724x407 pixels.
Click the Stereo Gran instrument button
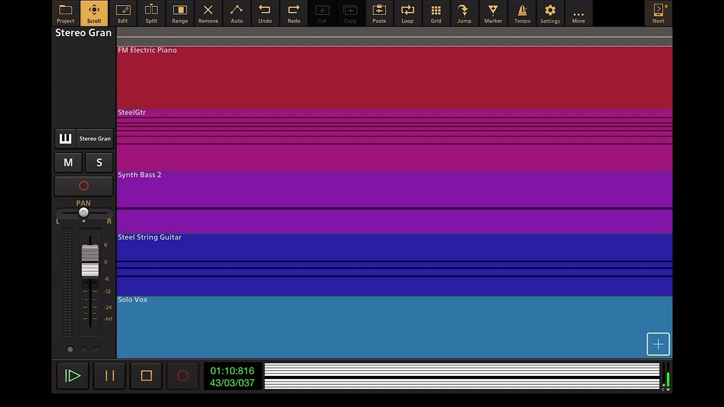point(95,138)
